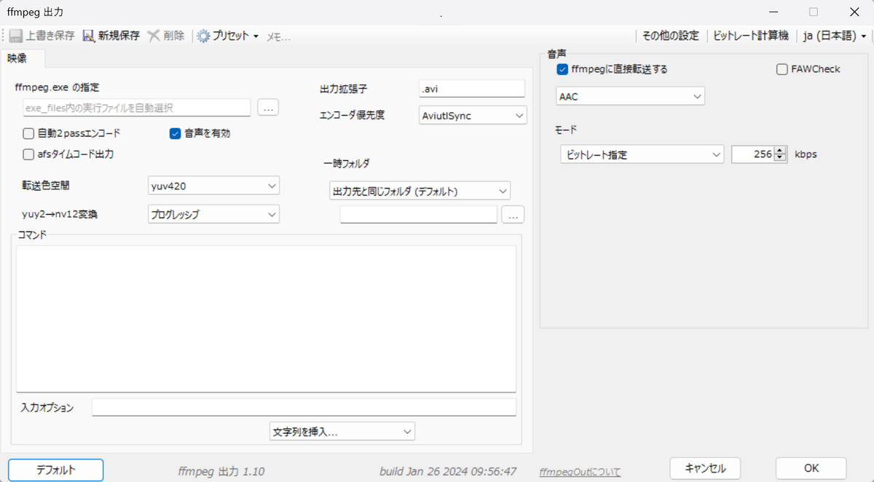Open the ffmpegOutについて link
Screen dimensions: 874x482
click(580, 473)
